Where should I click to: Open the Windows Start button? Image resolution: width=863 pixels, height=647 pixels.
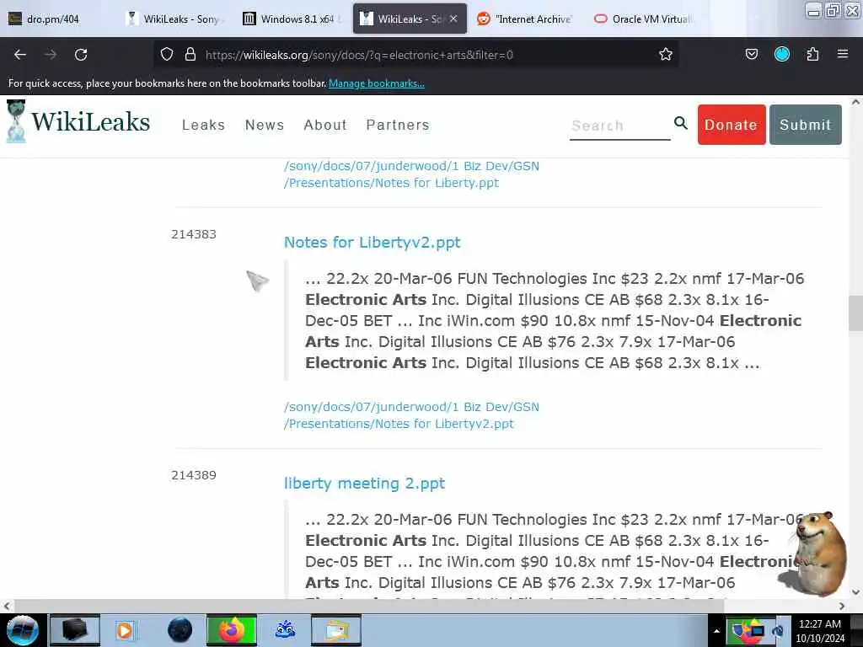(22, 630)
